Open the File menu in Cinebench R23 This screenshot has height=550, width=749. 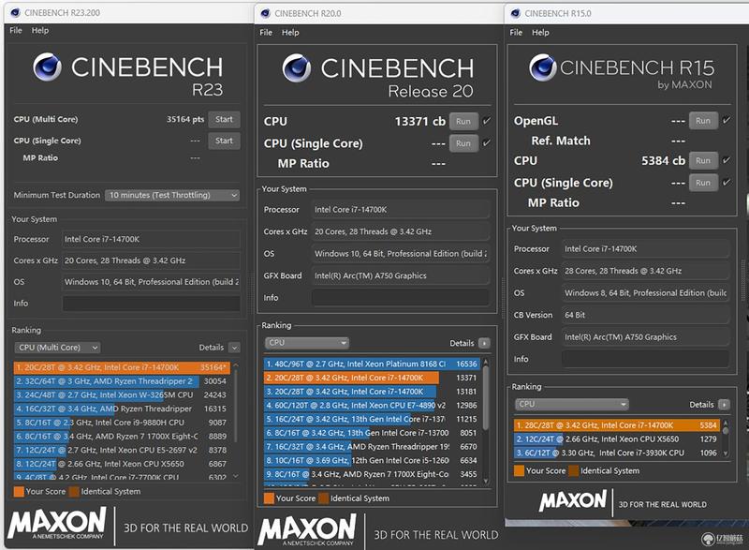pyautogui.click(x=16, y=30)
